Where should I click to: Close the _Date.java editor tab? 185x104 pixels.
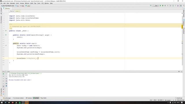coord(11,8)
